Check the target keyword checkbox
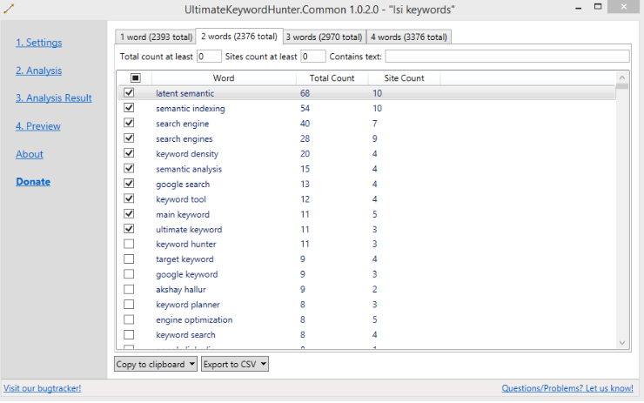This screenshot has height=403, width=644. (x=129, y=259)
